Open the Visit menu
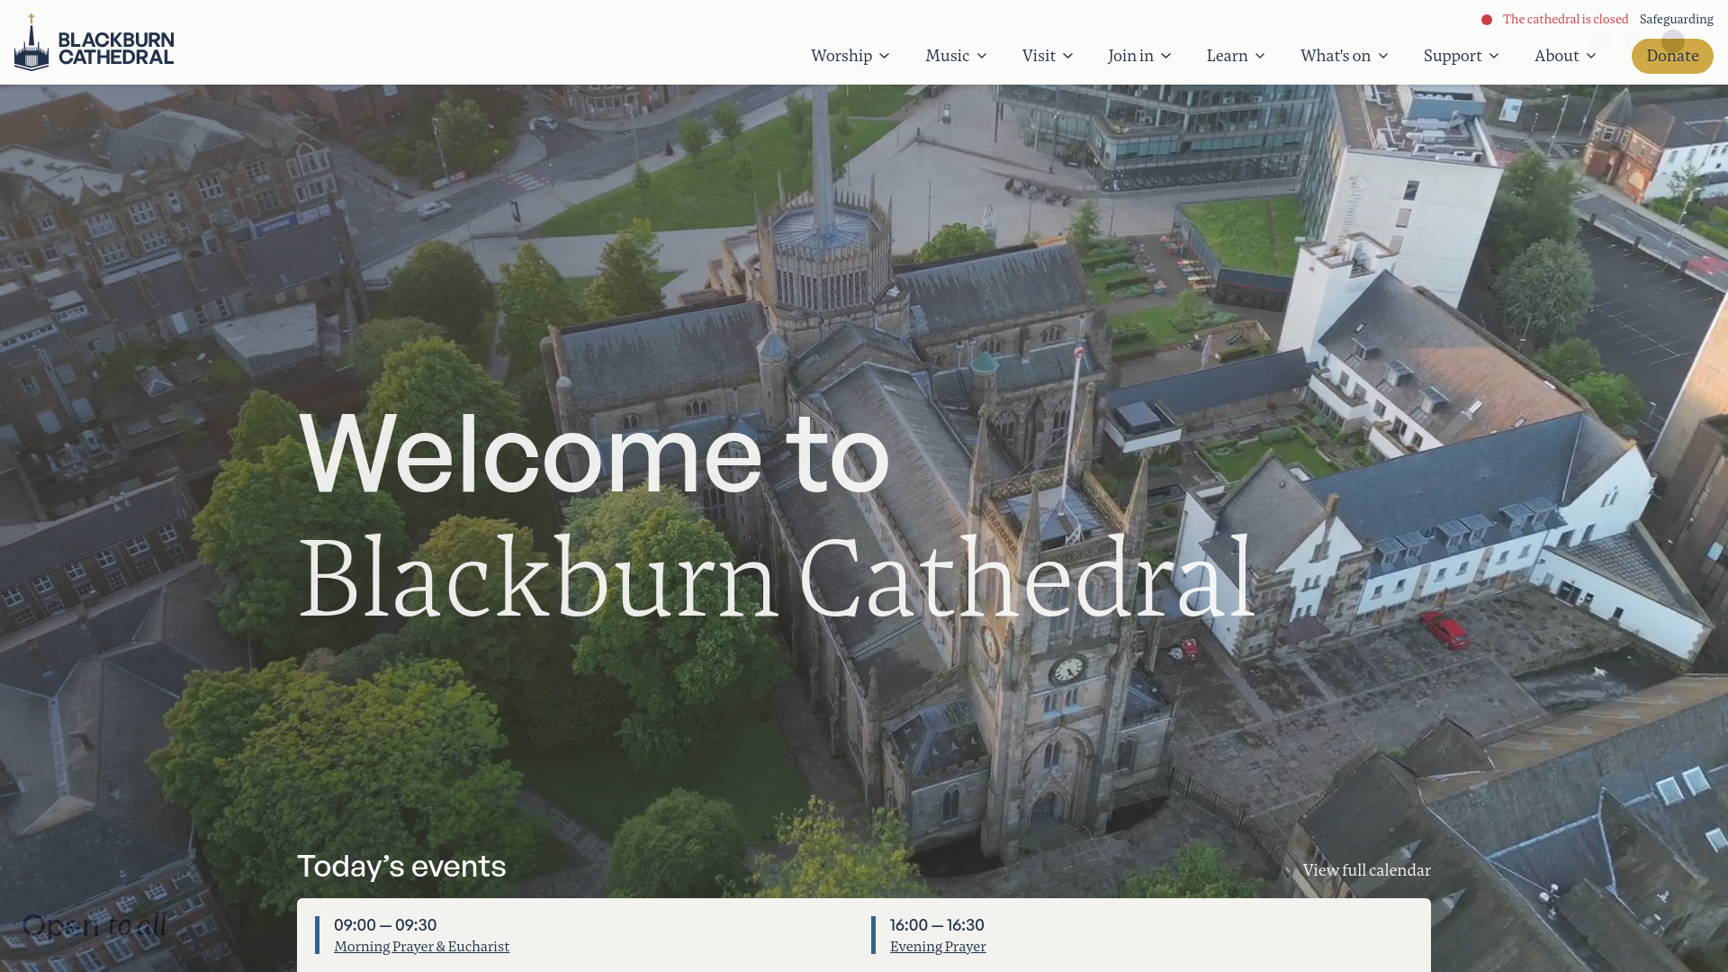This screenshot has width=1728, height=972. tap(1039, 56)
